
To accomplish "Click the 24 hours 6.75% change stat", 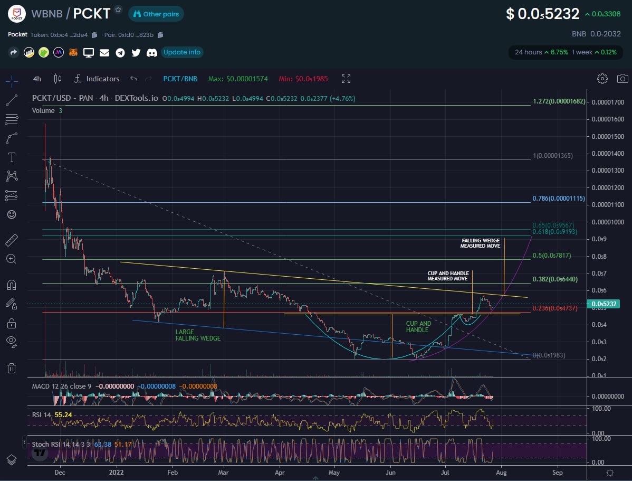I will click(541, 52).
